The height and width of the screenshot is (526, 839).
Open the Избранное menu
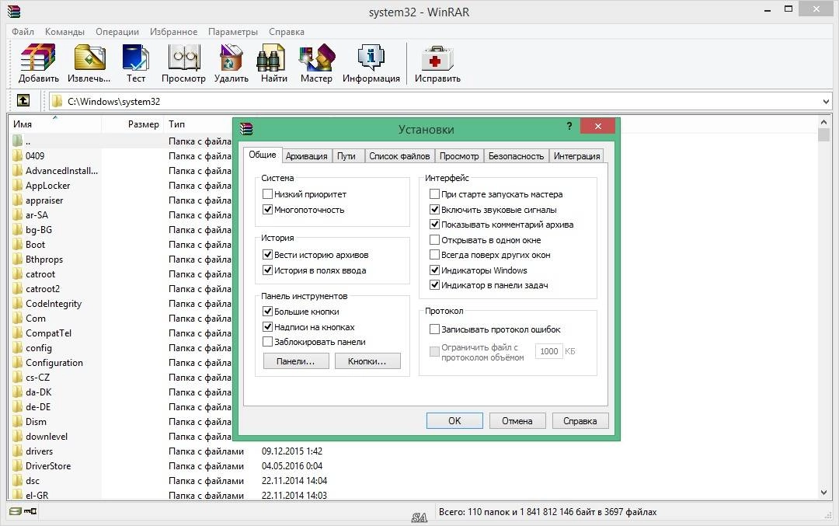click(x=173, y=32)
